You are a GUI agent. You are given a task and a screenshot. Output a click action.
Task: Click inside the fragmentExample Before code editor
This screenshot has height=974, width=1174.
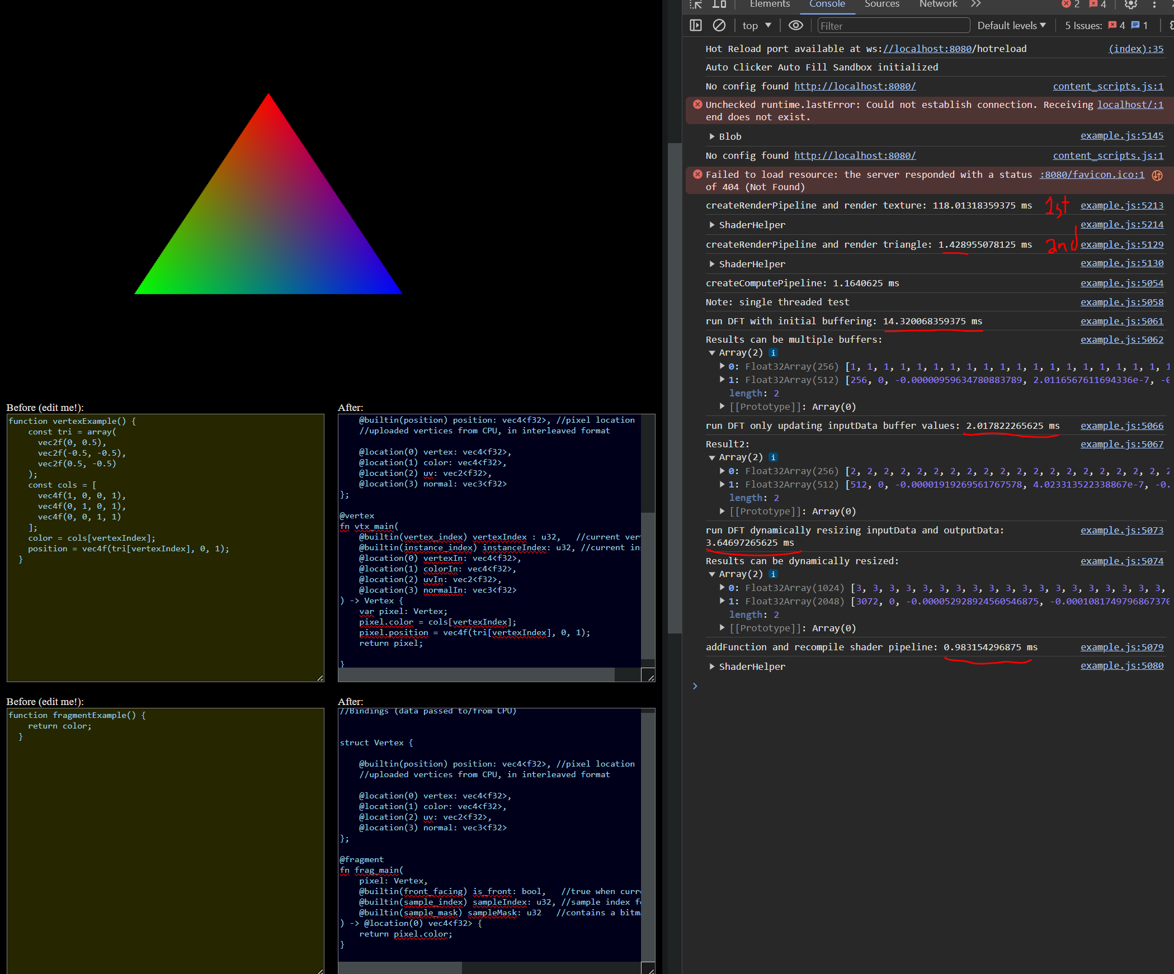[x=166, y=841]
